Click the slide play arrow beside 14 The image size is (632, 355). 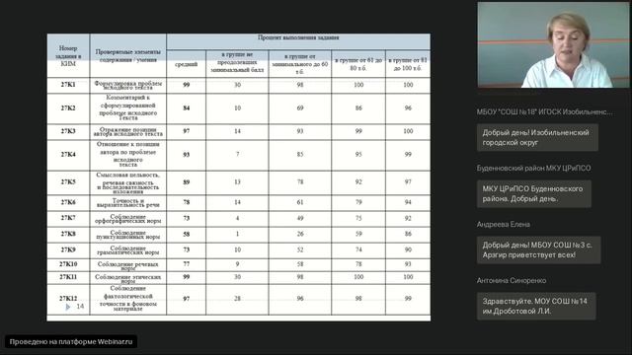coord(68,307)
